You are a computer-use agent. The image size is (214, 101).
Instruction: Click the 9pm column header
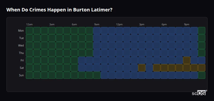[x=187, y=24]
